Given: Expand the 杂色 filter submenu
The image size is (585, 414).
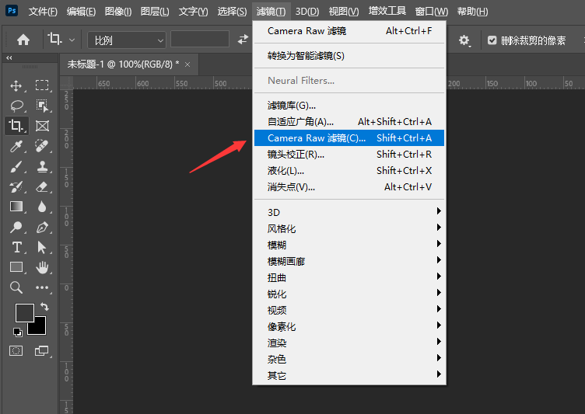Looking at the screenshot, I should pyautogui.click(x=349, y=359).
